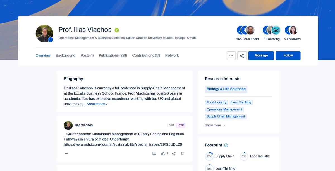The height and width of the screenshot is (171, 335).
Task: Select the Food Industry interest tag
Action: [216, 102]
